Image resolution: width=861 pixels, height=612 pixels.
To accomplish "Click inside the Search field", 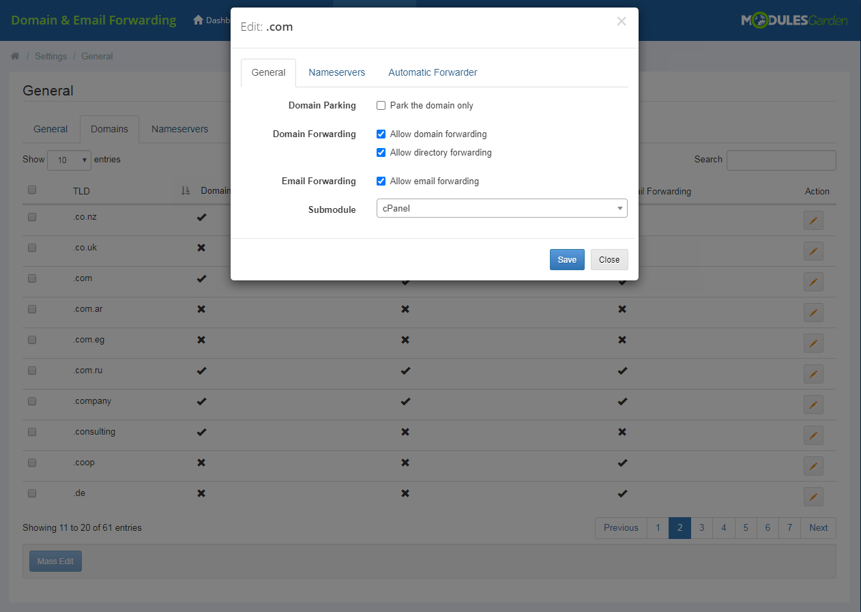I will 780,160.
